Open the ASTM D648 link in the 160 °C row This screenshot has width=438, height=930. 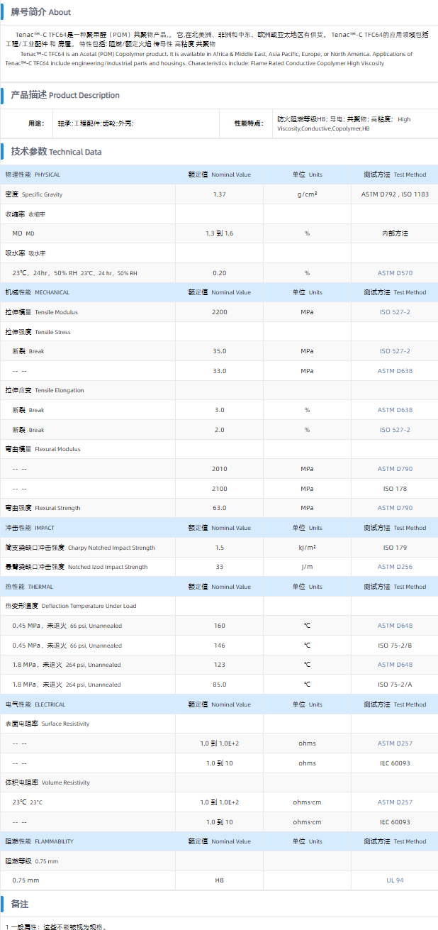tap(395, 626)
